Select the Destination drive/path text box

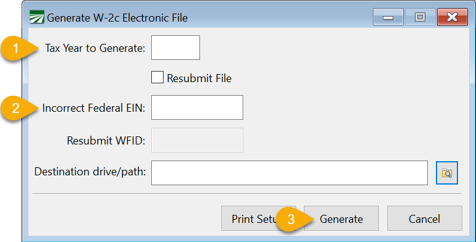click(290, 173)
